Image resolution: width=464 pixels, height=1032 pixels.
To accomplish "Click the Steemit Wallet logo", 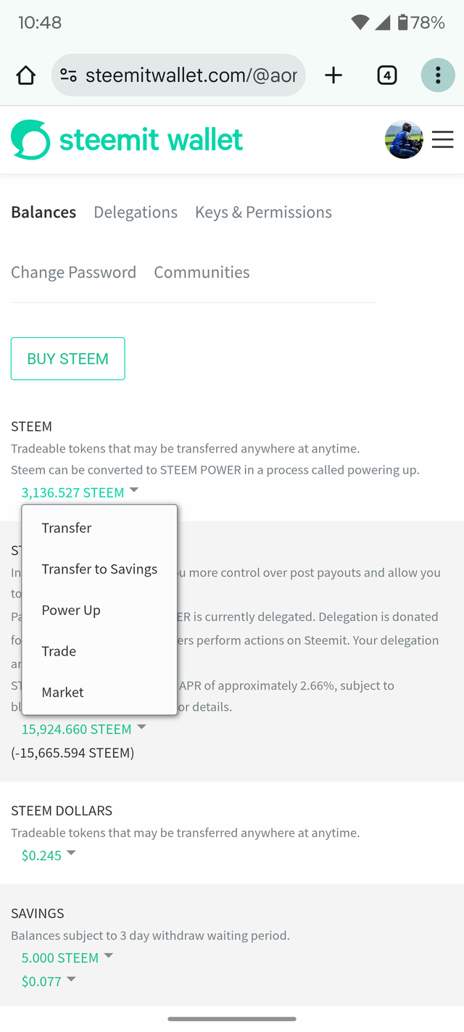I will tap(128, 139).
